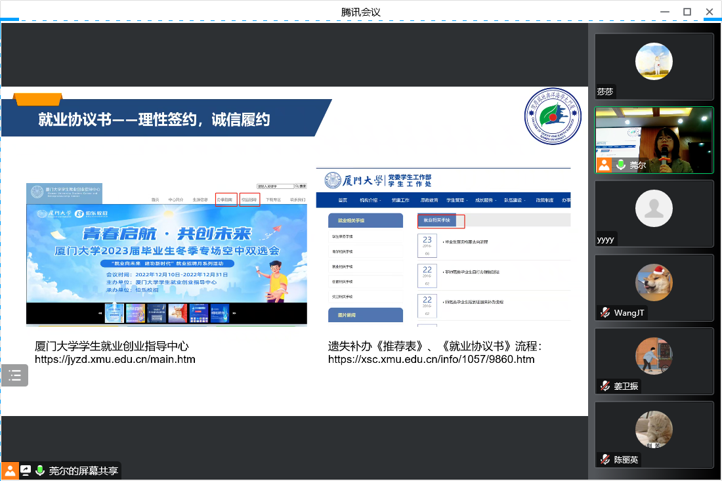Click the orange host icon in bottom-left bar
The width and height of the screenshot is (722, 481).
(x=11, y=471)
